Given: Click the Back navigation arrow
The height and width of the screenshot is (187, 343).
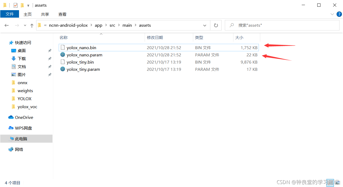Looking at the screenshot, I should click(7, 25).
